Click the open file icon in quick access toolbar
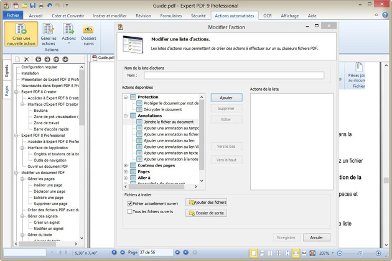Viewport: 392px width, 261px height. coord(24,5)
